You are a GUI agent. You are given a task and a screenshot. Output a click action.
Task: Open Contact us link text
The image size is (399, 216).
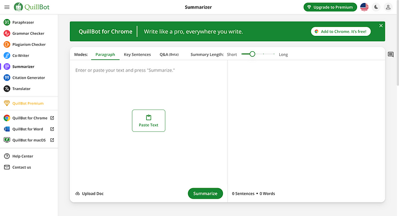point(21,167)
